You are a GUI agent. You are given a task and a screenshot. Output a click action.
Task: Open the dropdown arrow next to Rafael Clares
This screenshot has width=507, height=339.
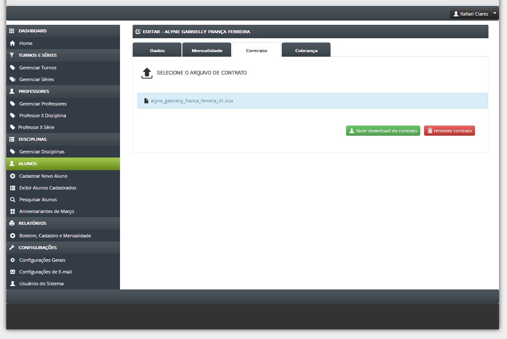pyautogui.click(x=495, y=14)
